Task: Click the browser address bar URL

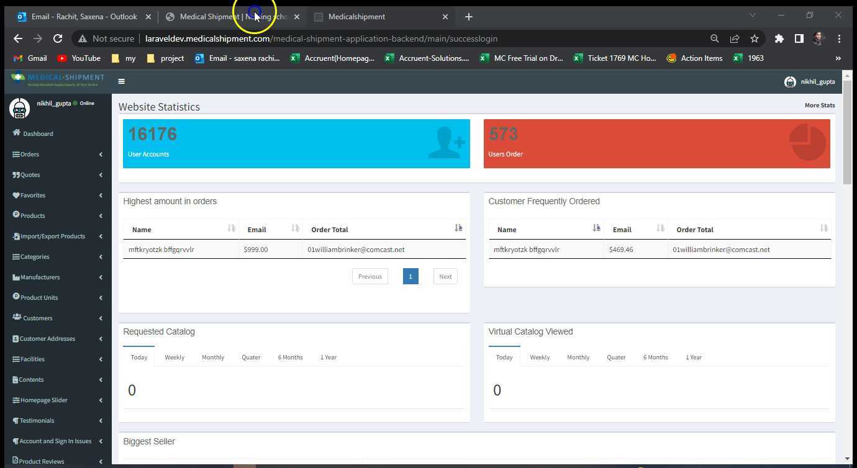Action: point(321,38)
